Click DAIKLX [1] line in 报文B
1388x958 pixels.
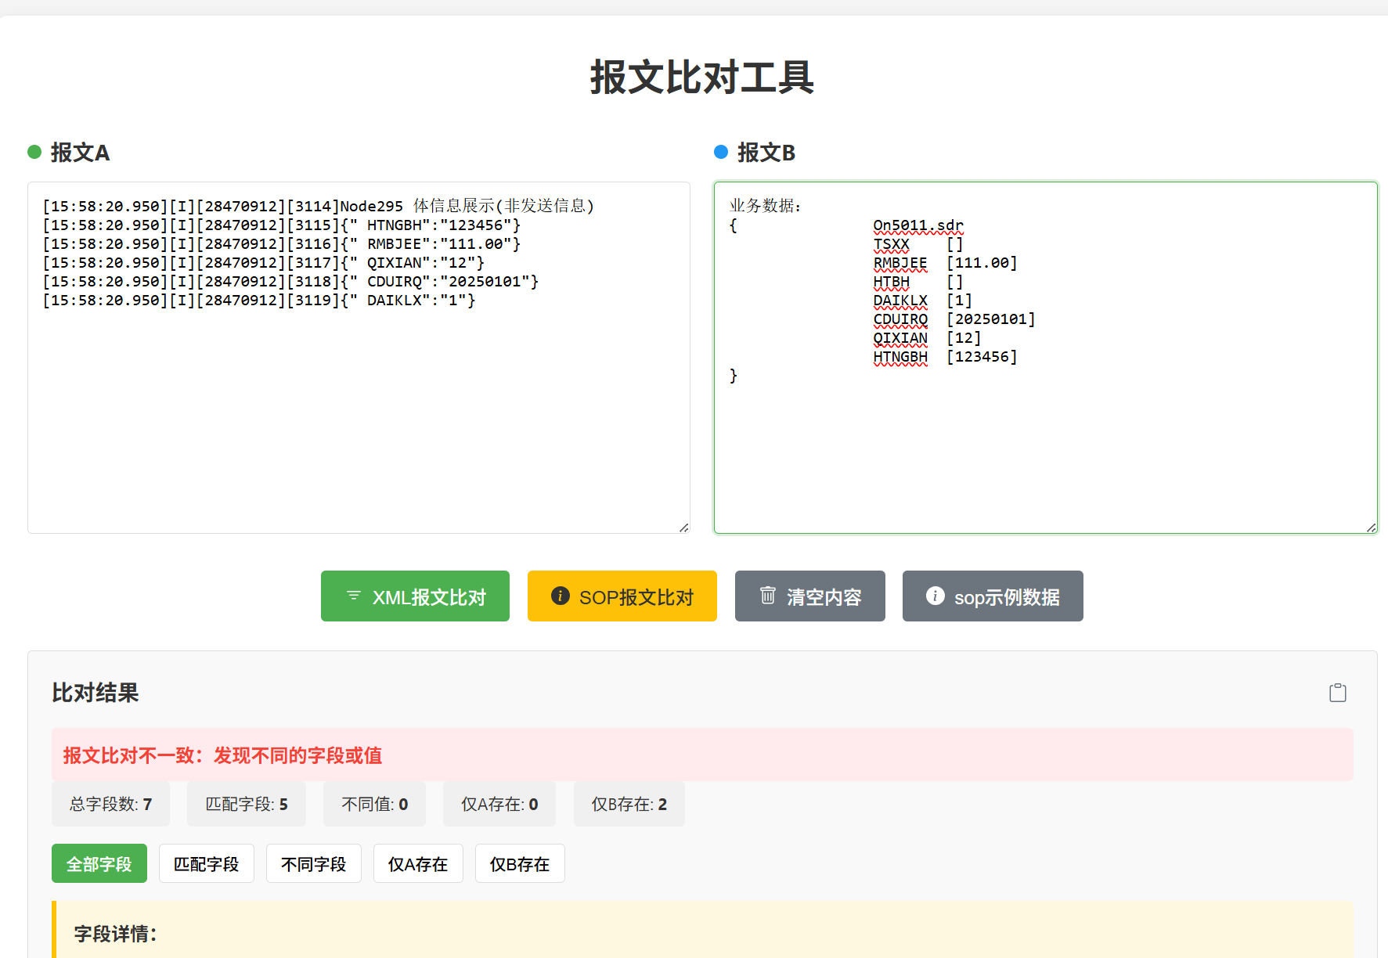tap(923, 301)
